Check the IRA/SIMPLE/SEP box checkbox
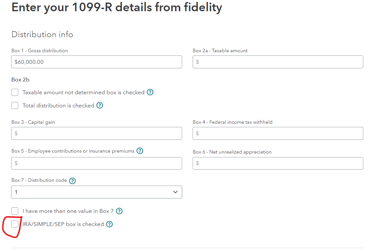This screenshot has width=370, height=251. point(15,224)
